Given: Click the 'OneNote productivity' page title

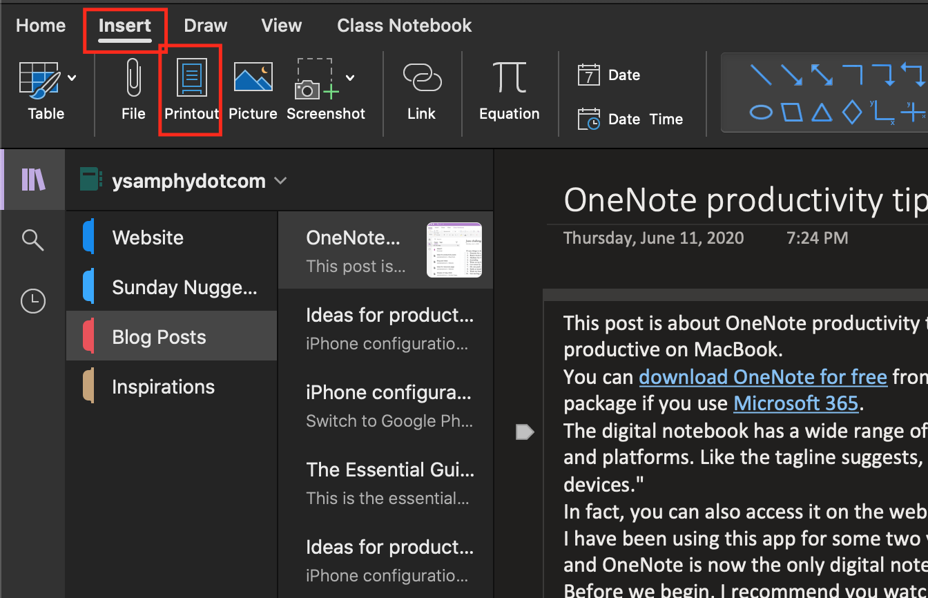Looking at the screenshot, I should 746,200.
